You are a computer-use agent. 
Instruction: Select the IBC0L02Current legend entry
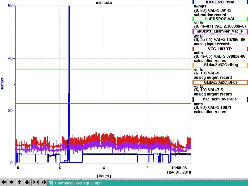click(220, 2)
